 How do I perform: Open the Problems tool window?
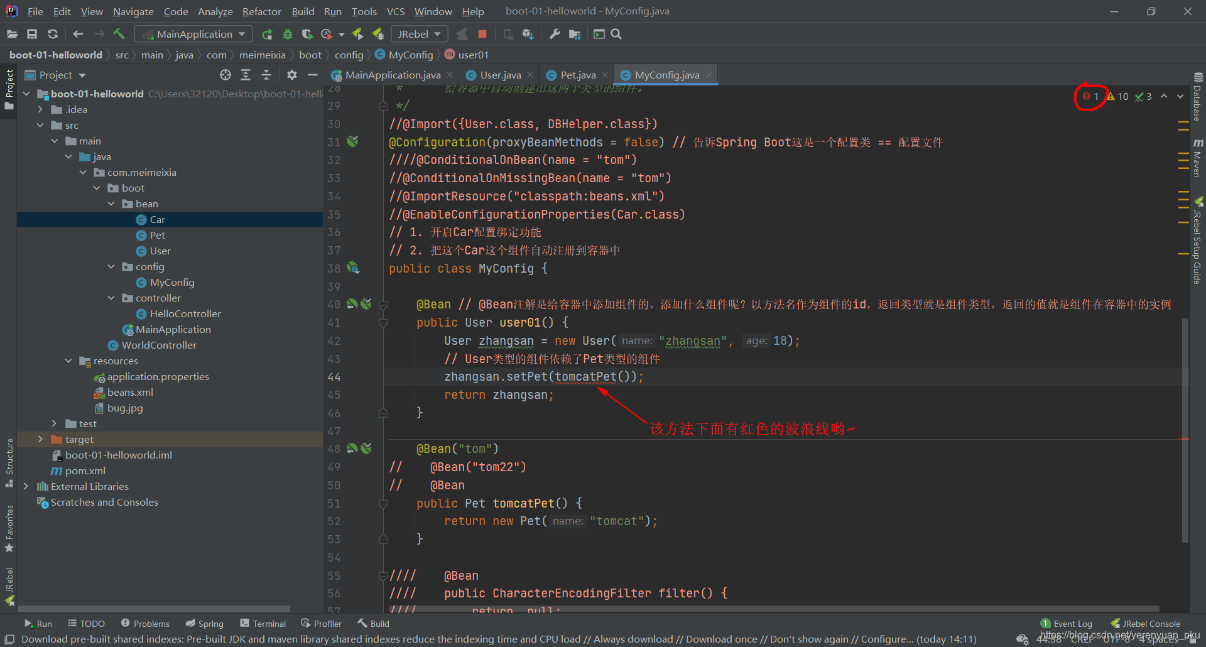(145, 623)
